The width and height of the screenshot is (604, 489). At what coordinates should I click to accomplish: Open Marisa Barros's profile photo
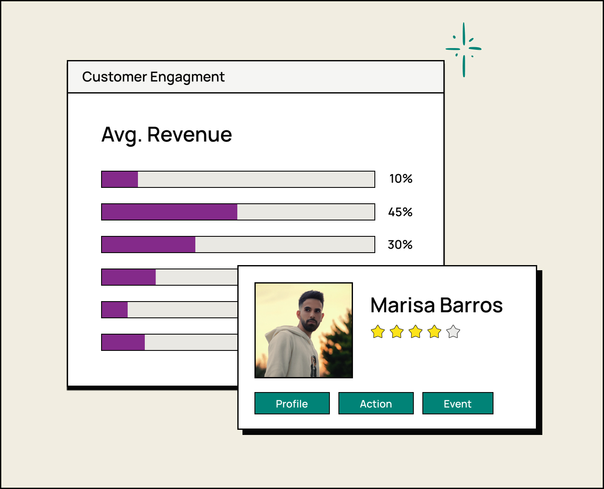coord(303,330)
